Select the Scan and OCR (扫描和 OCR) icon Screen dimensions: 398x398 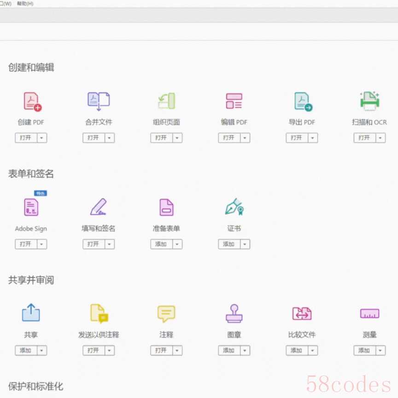click(369, 101)
